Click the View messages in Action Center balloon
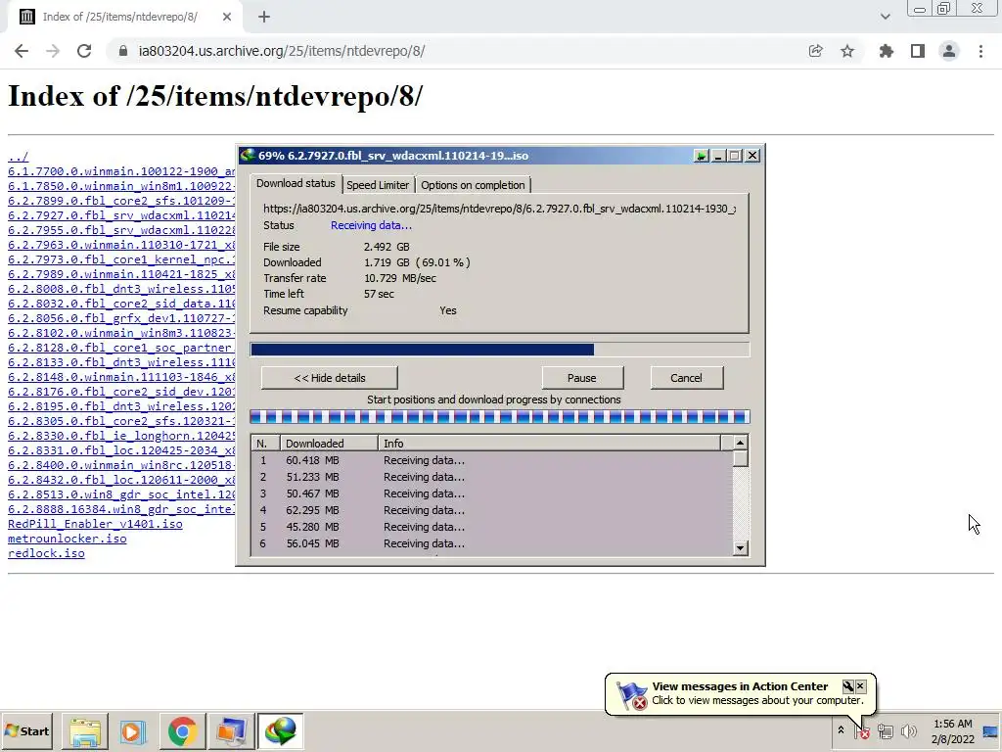Screen dimensions: 1002x752 pyautogui.click(x=740, y=693)
